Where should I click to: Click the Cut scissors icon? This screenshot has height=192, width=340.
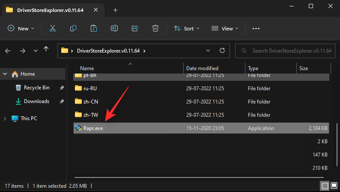53,29
